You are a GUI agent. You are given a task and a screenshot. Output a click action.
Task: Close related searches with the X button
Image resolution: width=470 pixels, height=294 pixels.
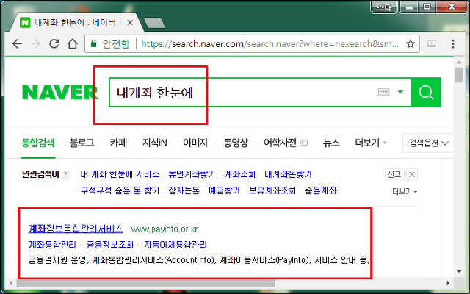coord(412,174)
